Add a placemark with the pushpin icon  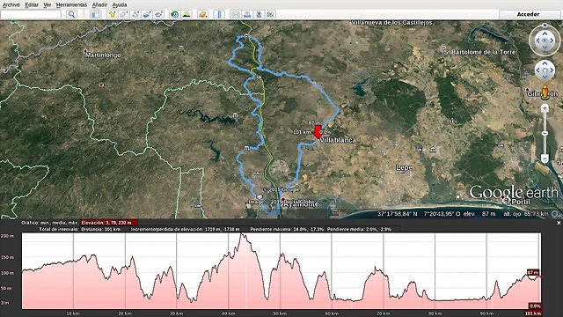(112, 14)
